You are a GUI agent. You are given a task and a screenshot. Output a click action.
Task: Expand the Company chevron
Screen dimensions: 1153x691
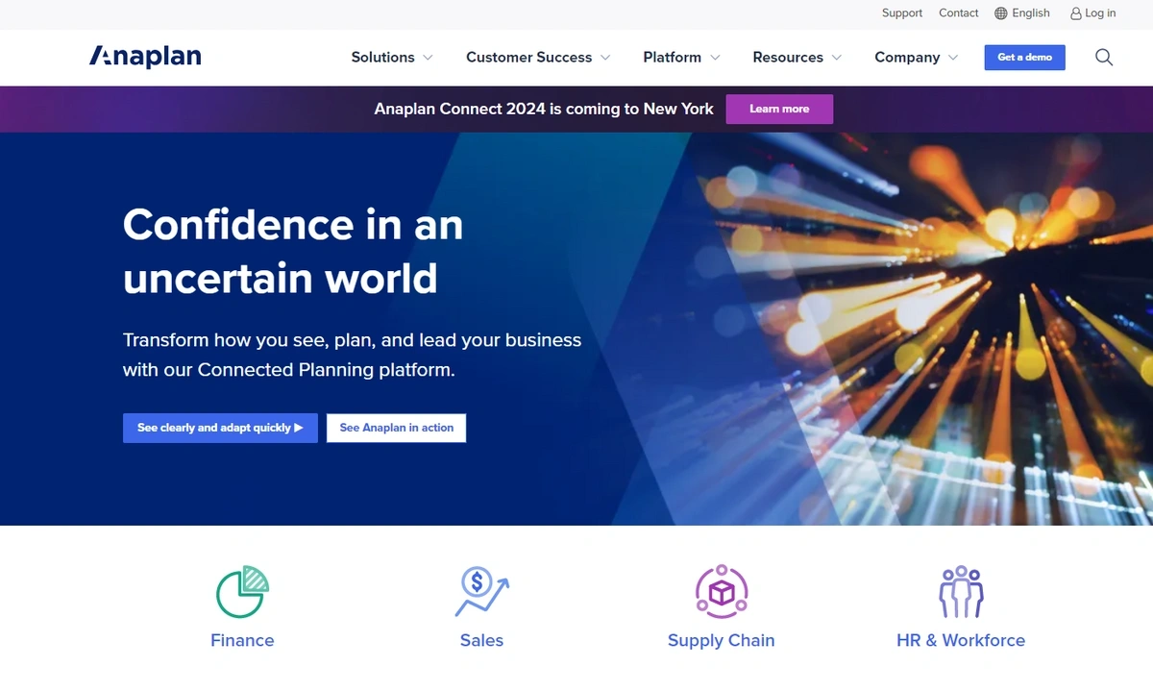[953, 58]
